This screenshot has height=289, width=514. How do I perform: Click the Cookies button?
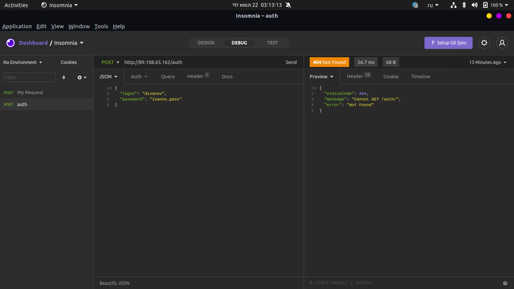pos(69,62)
